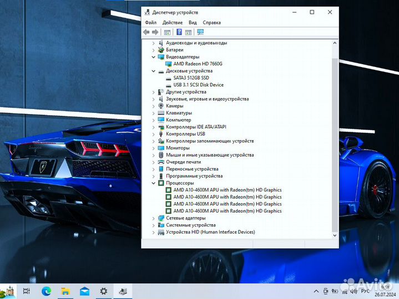Open the Вид menu
The height and width of the screenshot is (299, 399).
(x=193, y=23)
